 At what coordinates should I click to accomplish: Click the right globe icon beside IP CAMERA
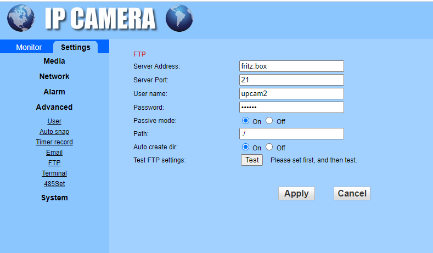pyautogui.click(x=179, y=18)
